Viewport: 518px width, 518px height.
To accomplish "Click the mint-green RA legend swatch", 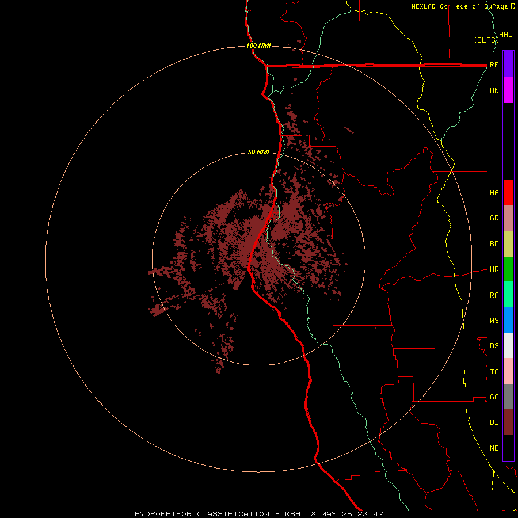I will (x=508, y=295).
